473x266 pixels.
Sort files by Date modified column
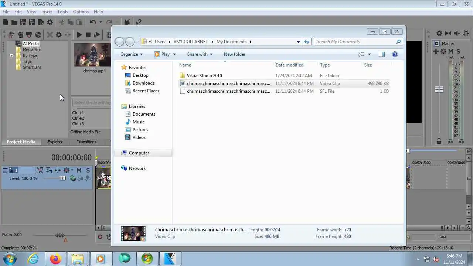click(289, 65)
